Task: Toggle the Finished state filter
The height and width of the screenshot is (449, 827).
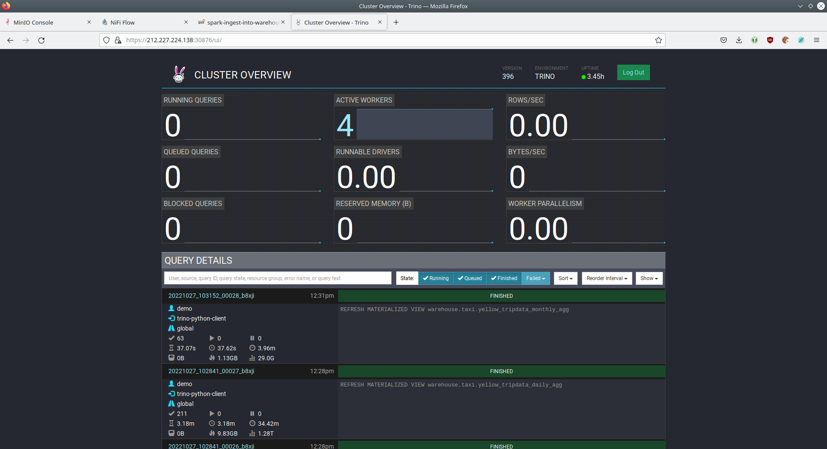Action: (504, 278)
